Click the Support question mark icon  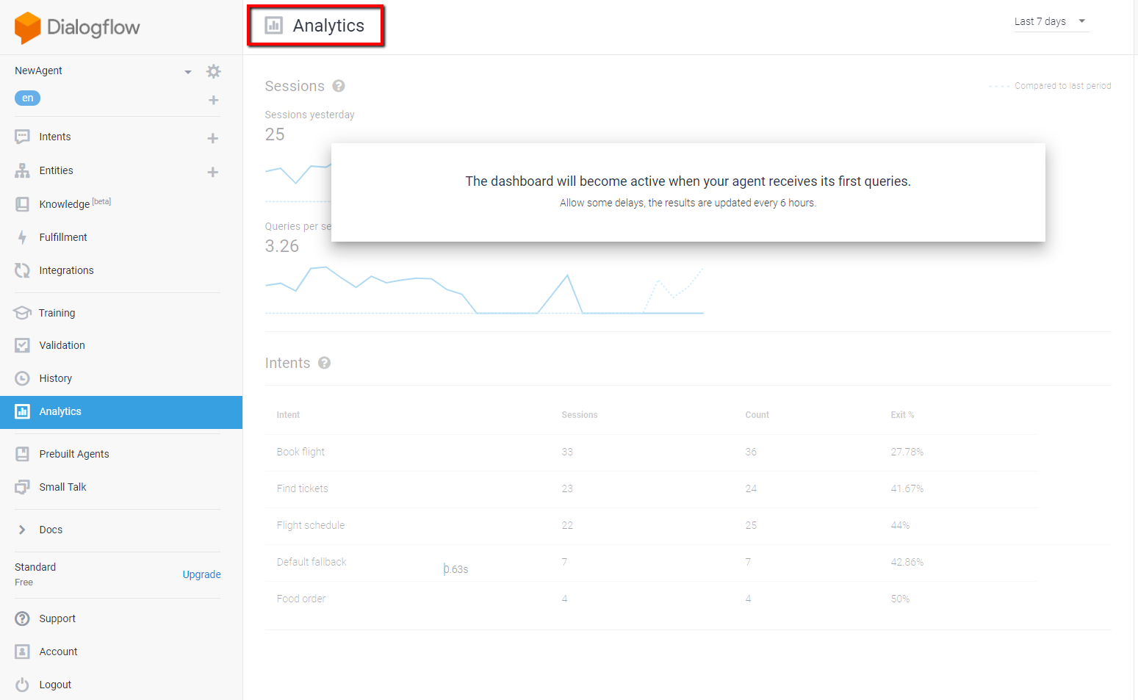coord(23,618)
